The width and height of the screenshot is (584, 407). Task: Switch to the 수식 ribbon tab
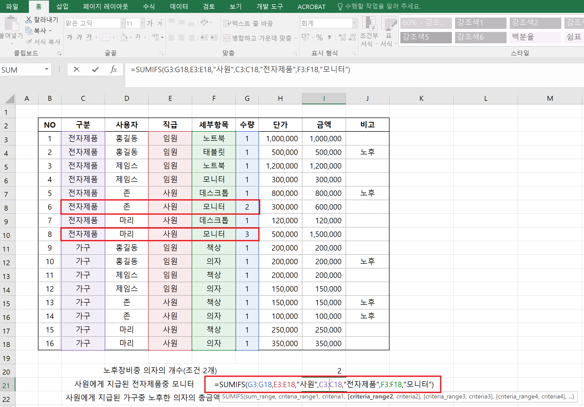(149, 6)
